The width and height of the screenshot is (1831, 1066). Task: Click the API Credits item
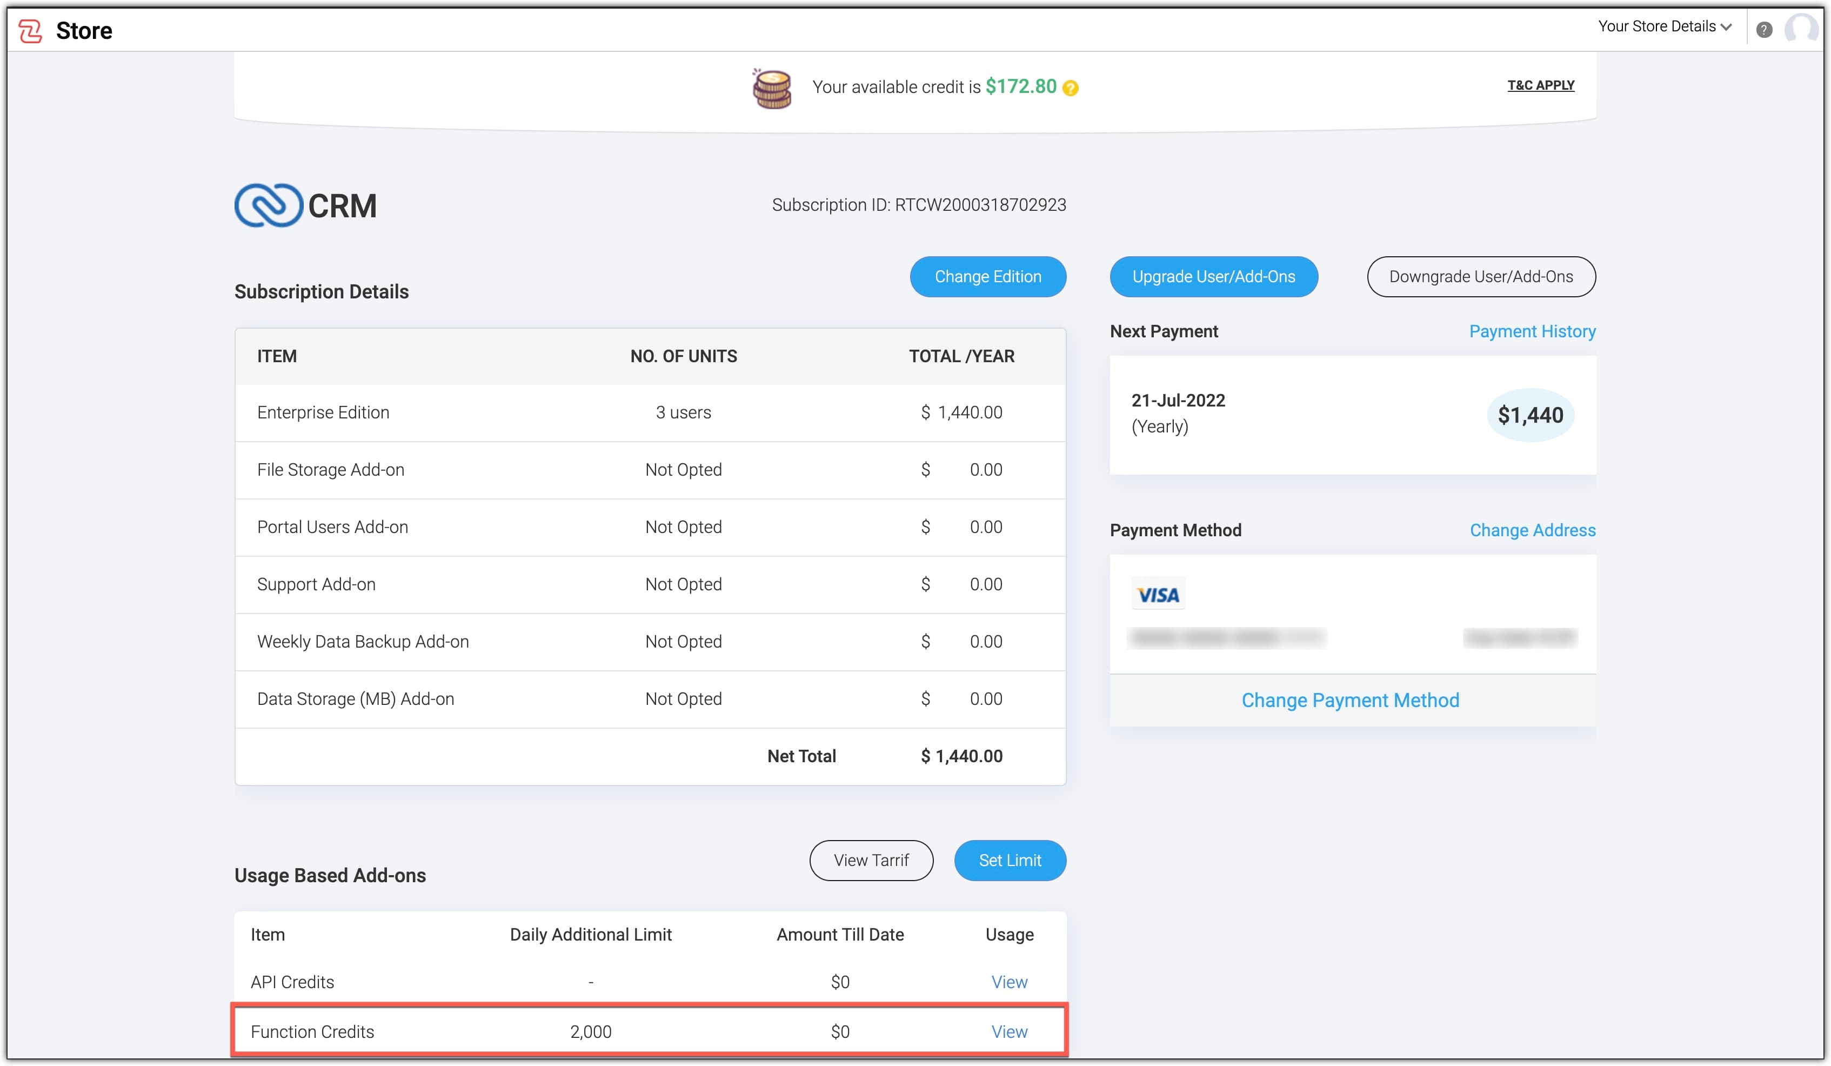pos(292,982)
